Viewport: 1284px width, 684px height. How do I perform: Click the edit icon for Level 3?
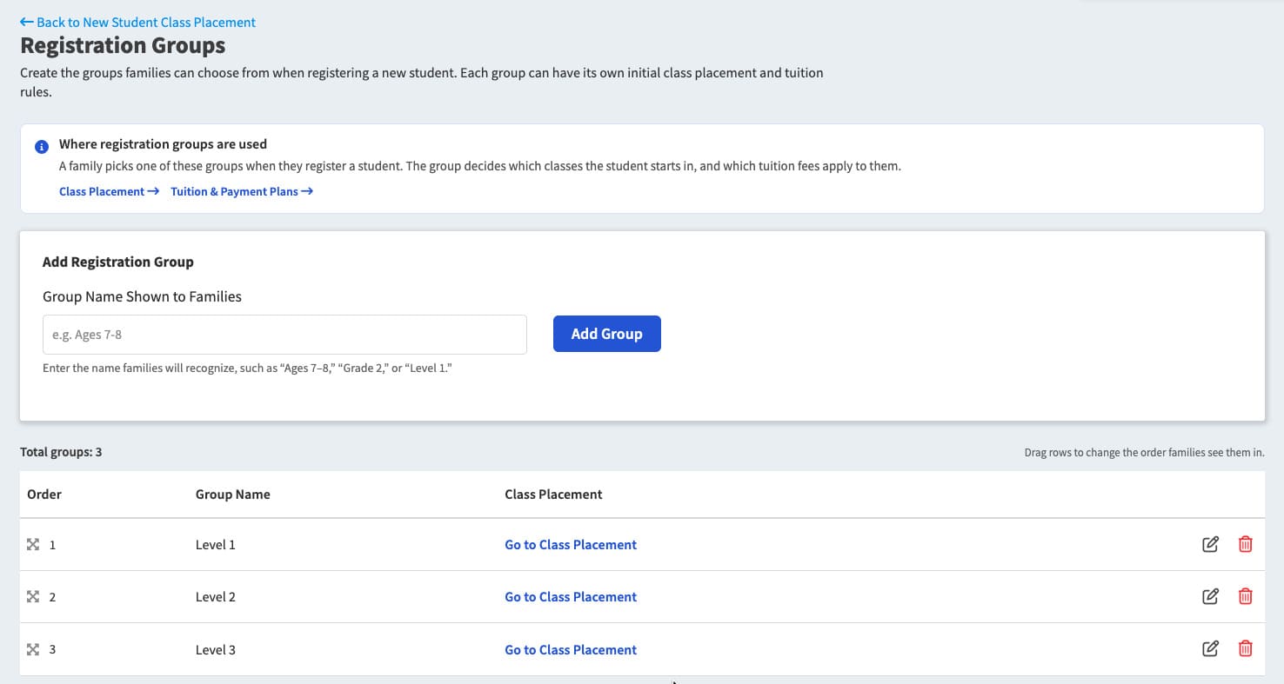click(1210, 648)
